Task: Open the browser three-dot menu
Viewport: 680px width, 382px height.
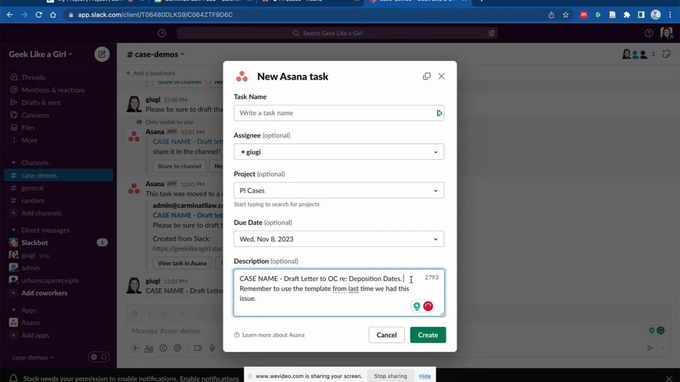Action: coord(670,15)
